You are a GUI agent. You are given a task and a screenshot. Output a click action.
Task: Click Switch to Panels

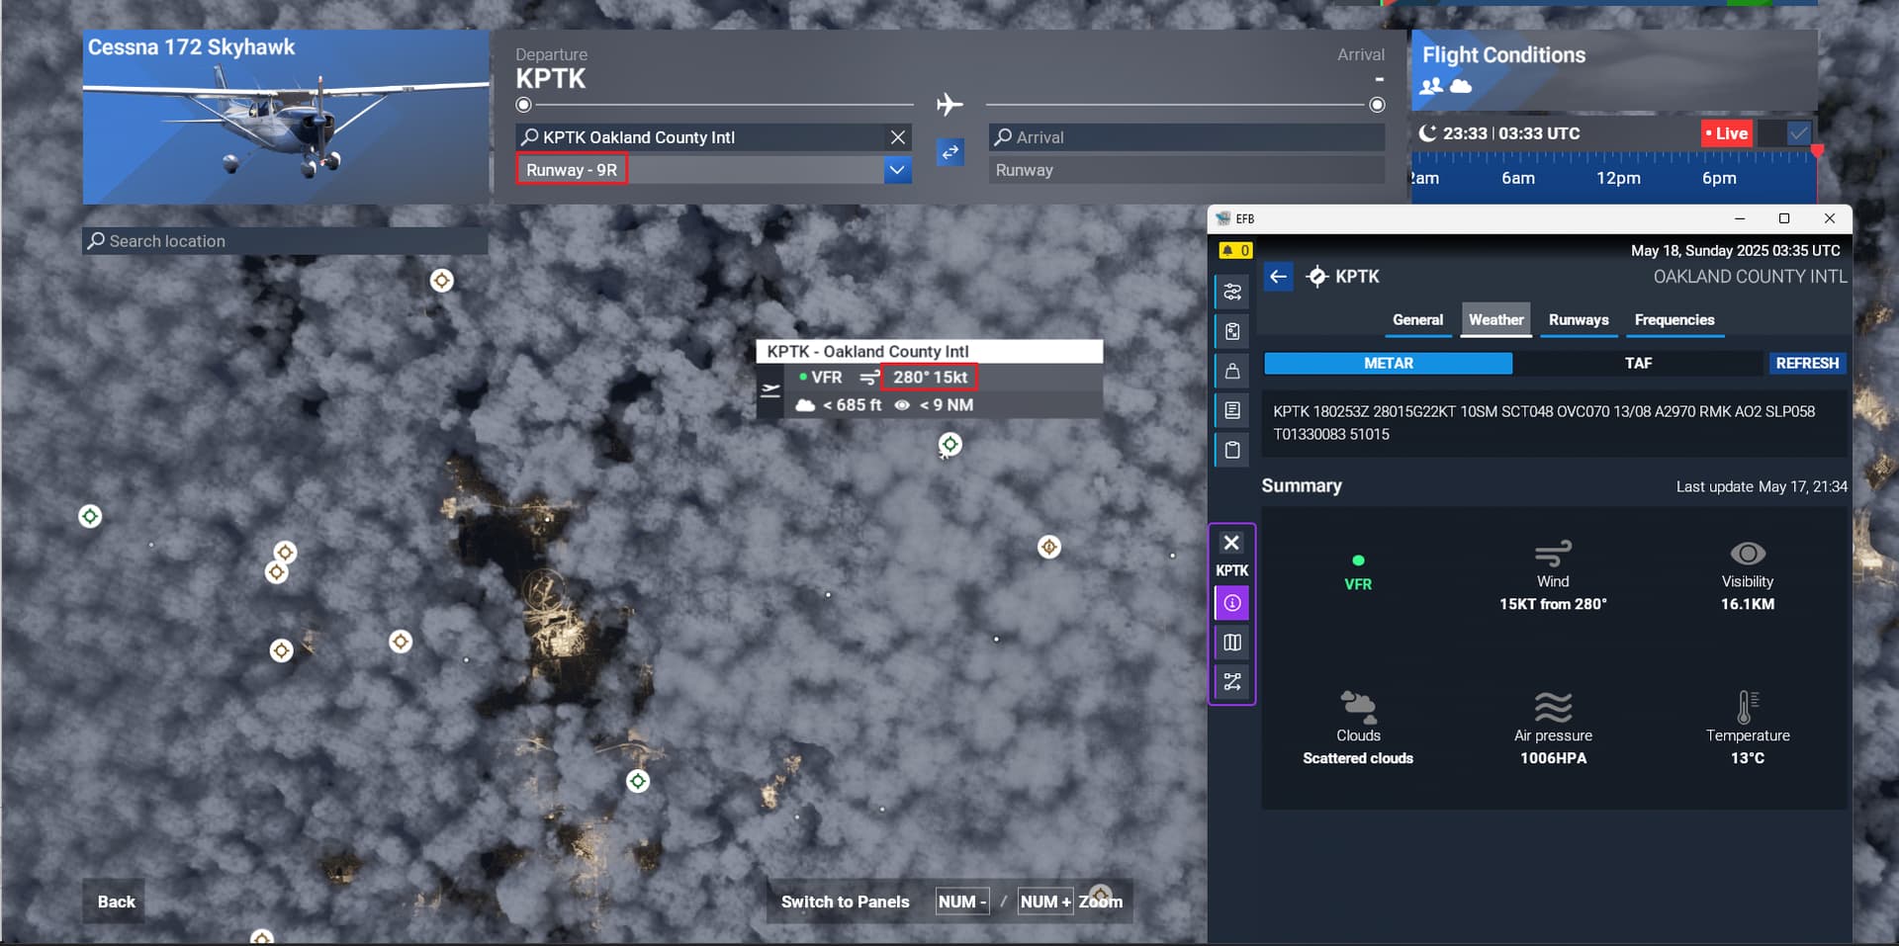(x=845, y=902)
